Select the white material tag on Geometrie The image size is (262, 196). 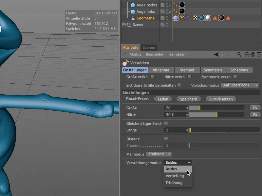208,18
